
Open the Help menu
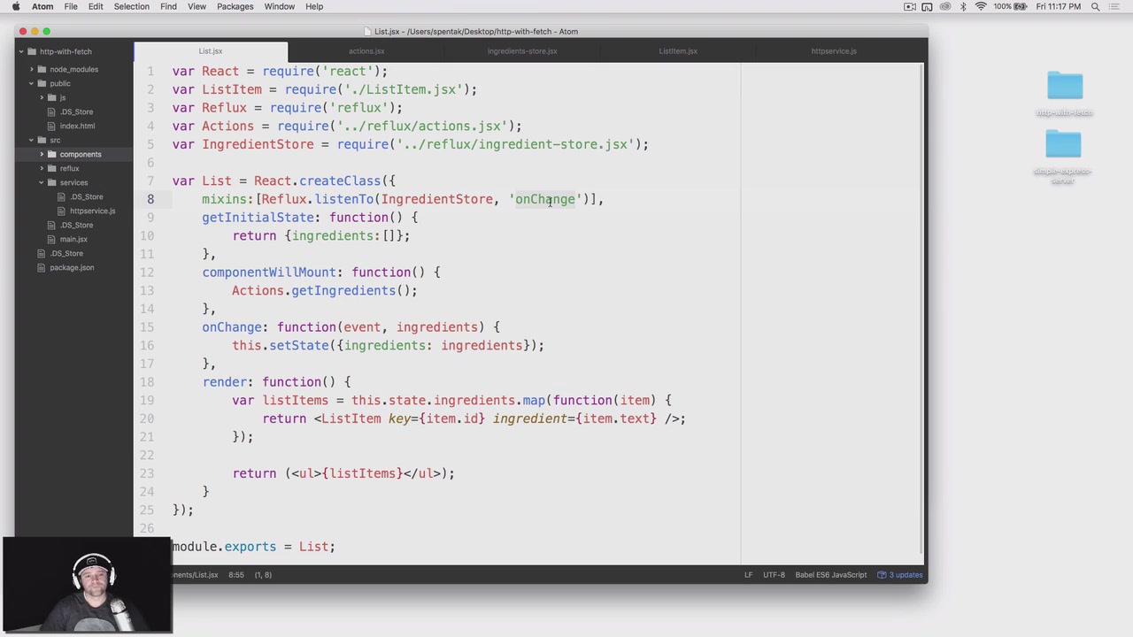point(314,6)
